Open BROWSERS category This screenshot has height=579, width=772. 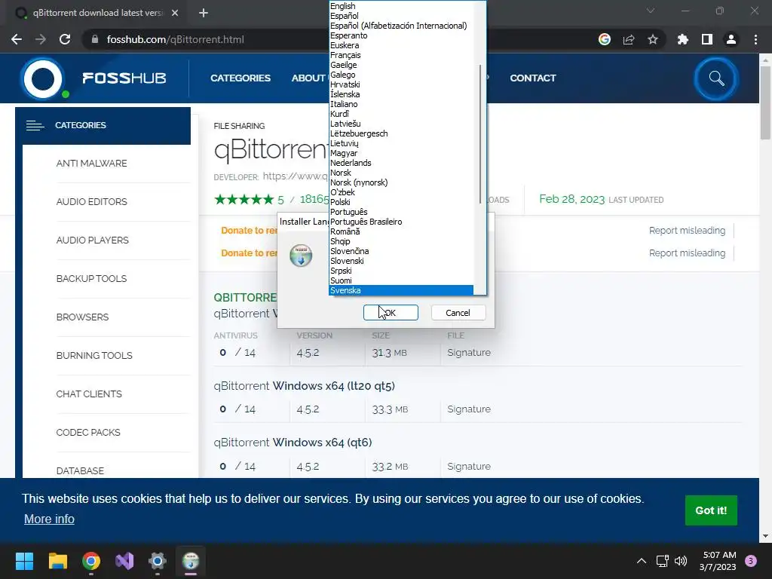(x=82, y=317)
